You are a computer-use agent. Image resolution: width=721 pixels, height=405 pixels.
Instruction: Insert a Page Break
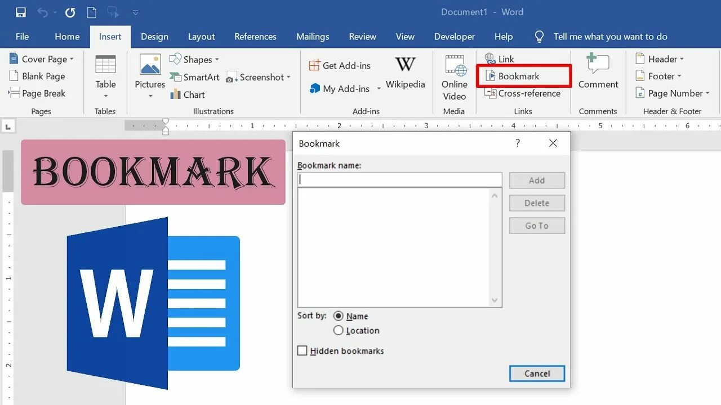pyautogui.click(x=37, y=93)
